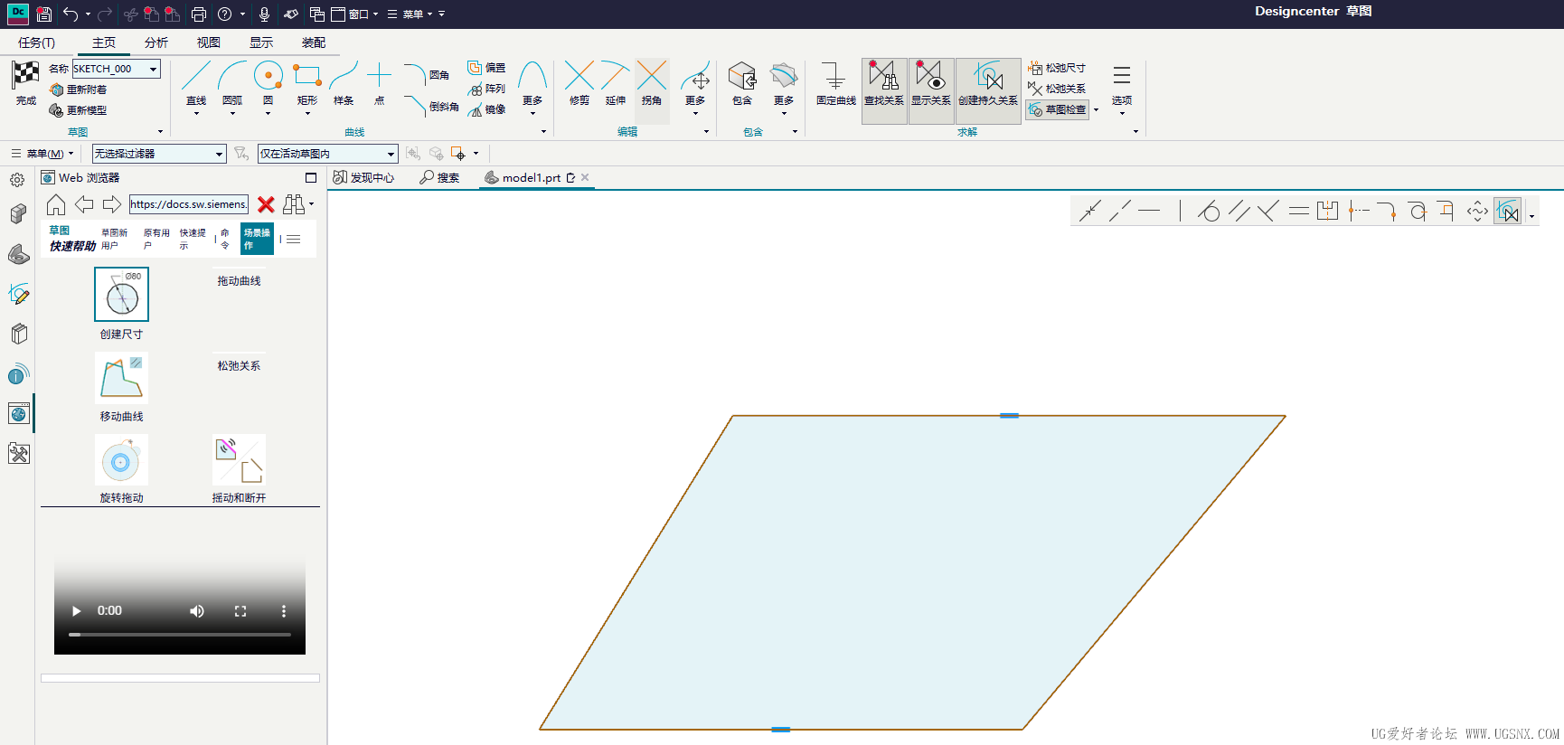Select the 直线 line tool
The width and height of the screenshot is (1564, 745).
196,83
